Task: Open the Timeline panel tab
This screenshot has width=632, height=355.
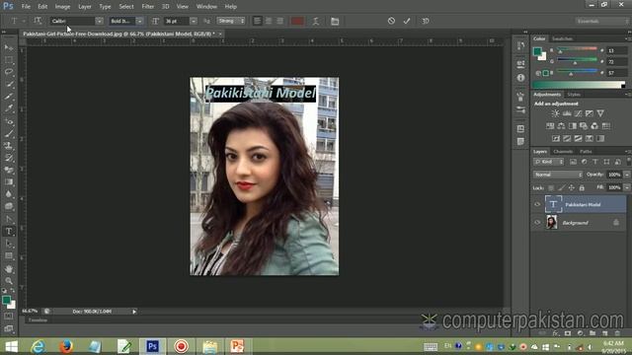Action: click(38, 320)
